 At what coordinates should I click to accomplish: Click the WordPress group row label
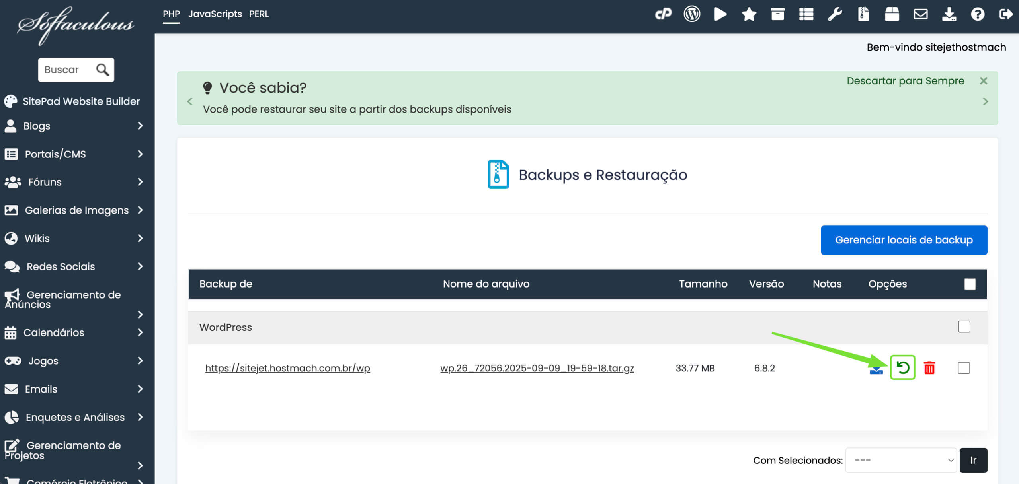coord(226,327)
